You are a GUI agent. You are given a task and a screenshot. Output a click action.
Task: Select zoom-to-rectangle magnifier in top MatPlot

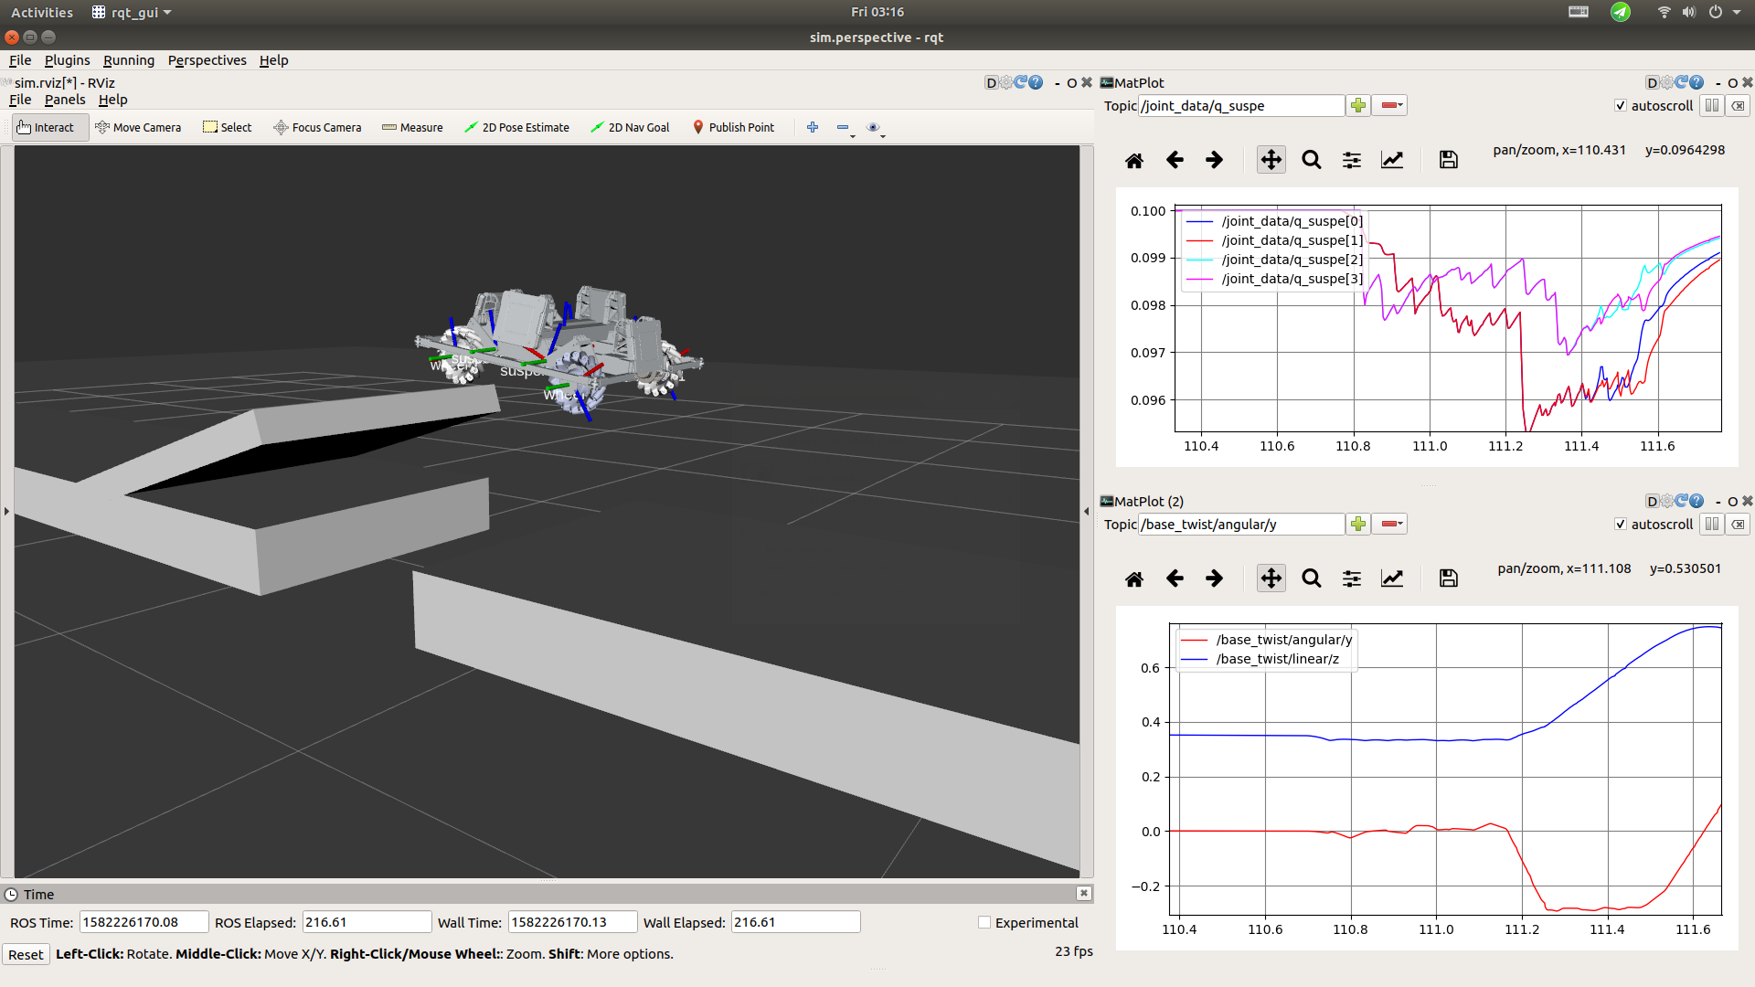(x=1312, y=160)
